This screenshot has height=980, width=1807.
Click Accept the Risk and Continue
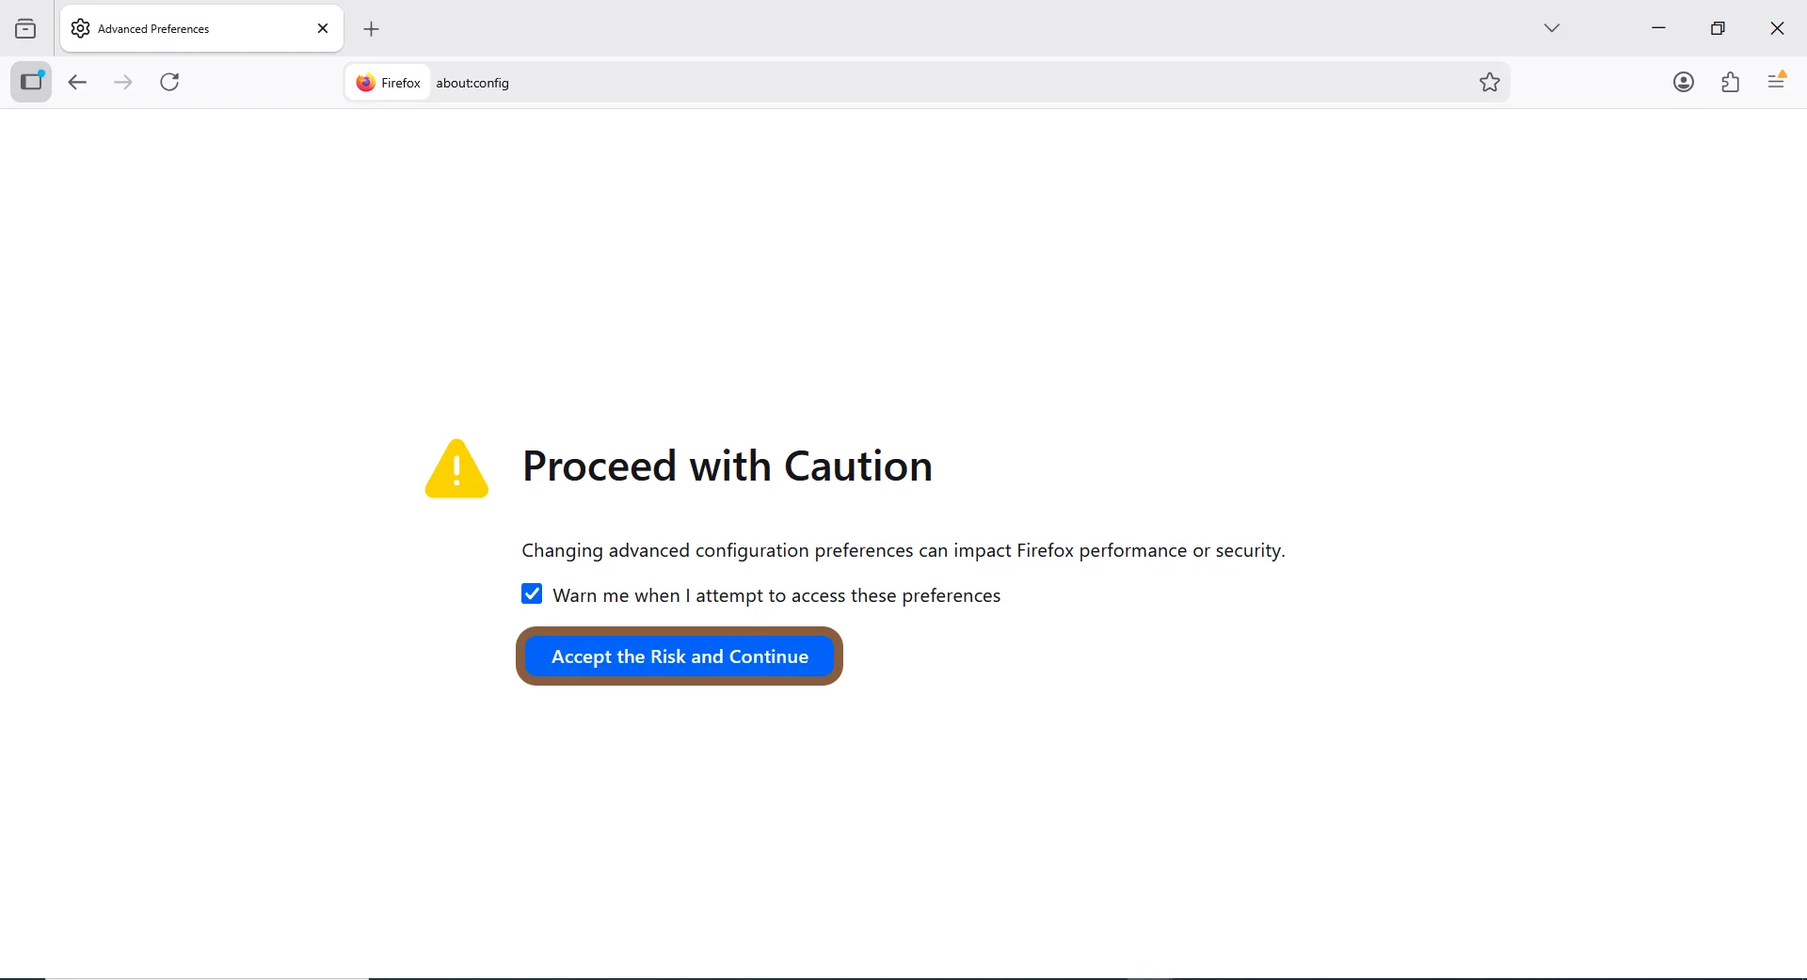(x=680, y=656)
